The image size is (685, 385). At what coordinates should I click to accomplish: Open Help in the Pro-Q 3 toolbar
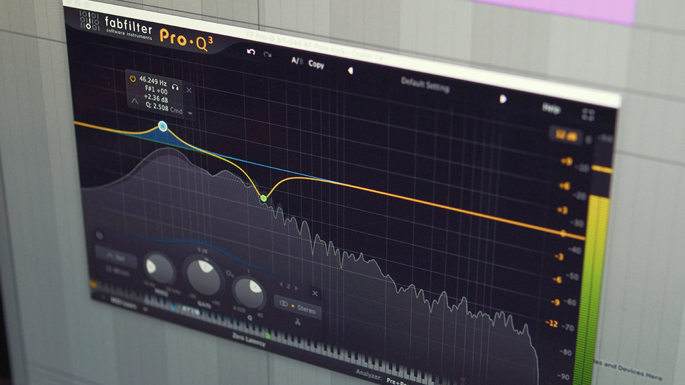click(552, 108)
